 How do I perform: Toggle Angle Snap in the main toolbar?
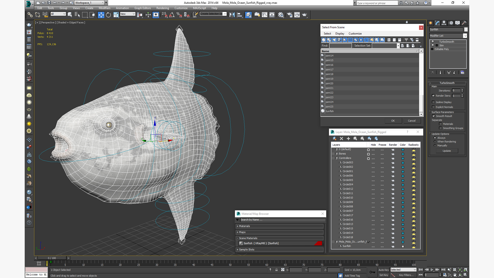[172, 15]
